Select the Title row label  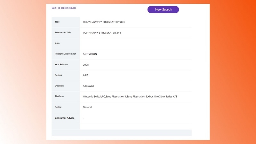[x=57, y=22]
